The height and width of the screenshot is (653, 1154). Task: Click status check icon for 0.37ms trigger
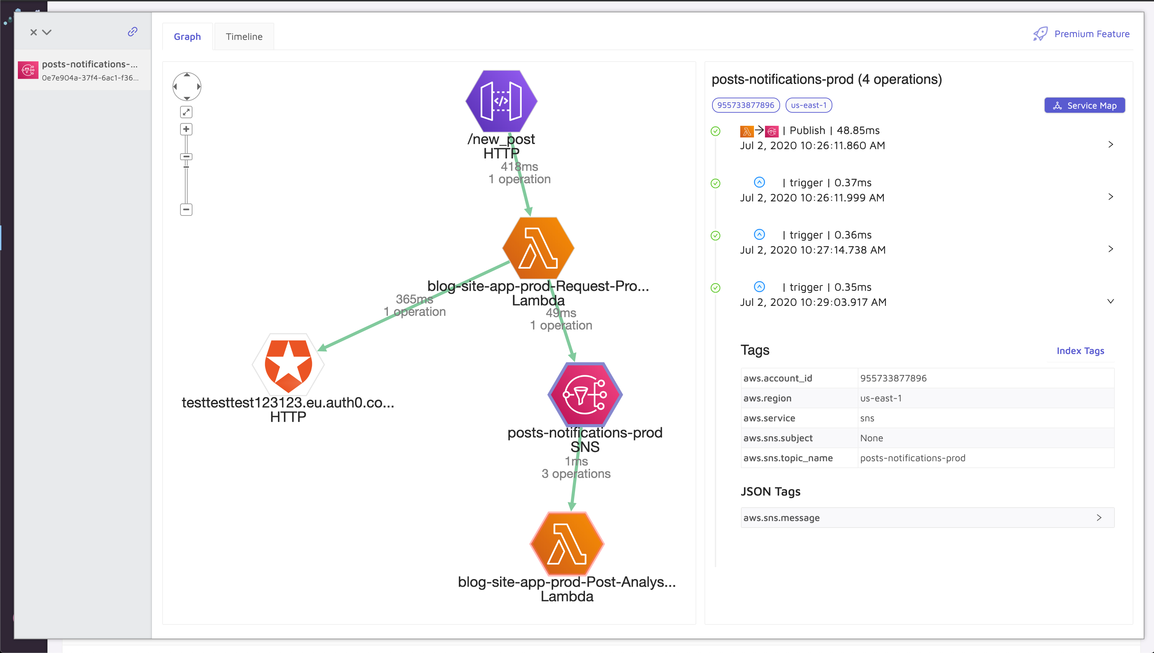point(715,184)
